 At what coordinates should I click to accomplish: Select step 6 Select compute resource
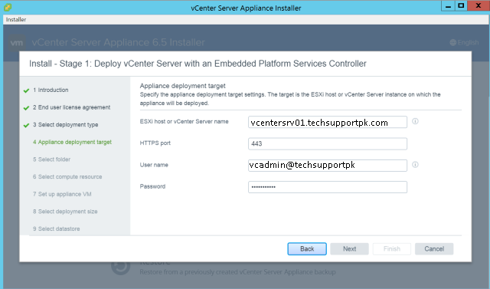click(x=67, y=177)
